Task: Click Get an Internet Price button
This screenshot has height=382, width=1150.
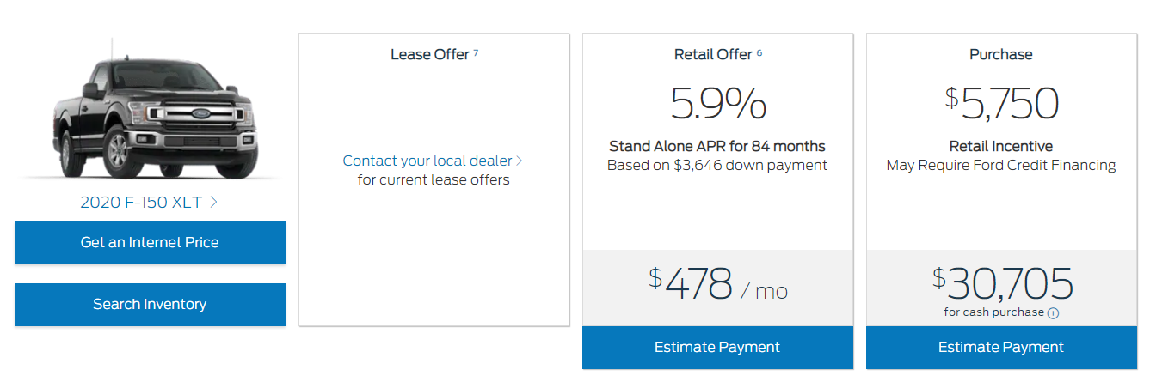Action: point(150,243)
